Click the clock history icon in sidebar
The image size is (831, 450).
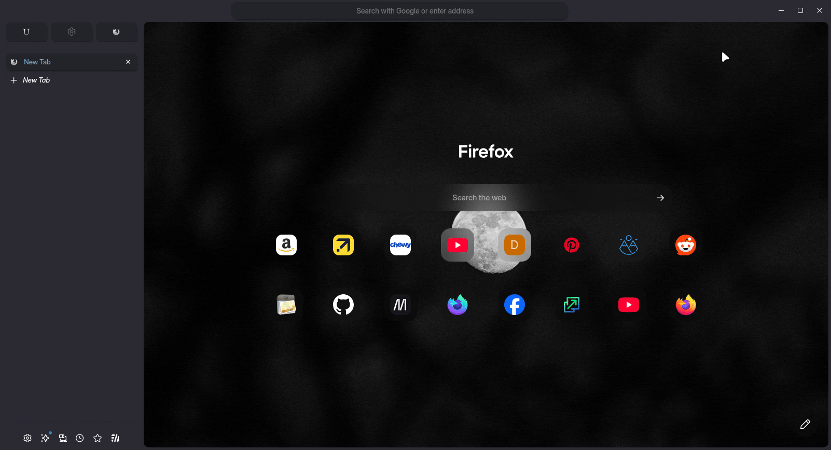pos(80,438)
